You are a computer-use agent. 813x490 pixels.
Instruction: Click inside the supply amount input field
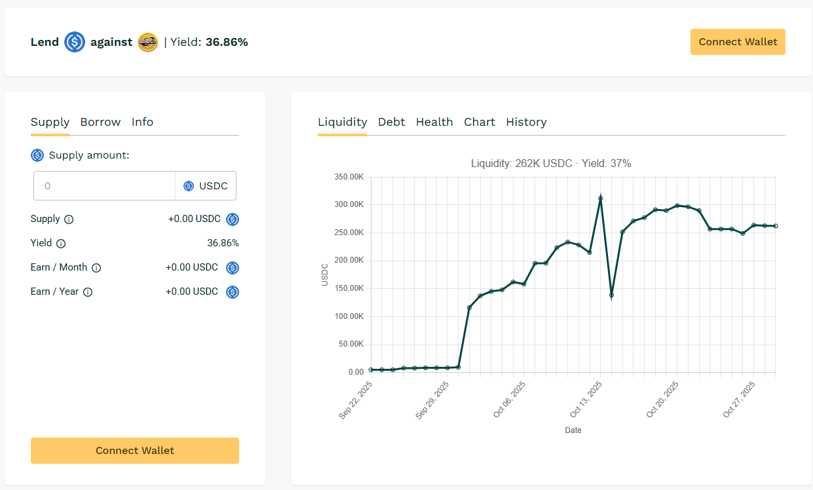tap(104, 185)
